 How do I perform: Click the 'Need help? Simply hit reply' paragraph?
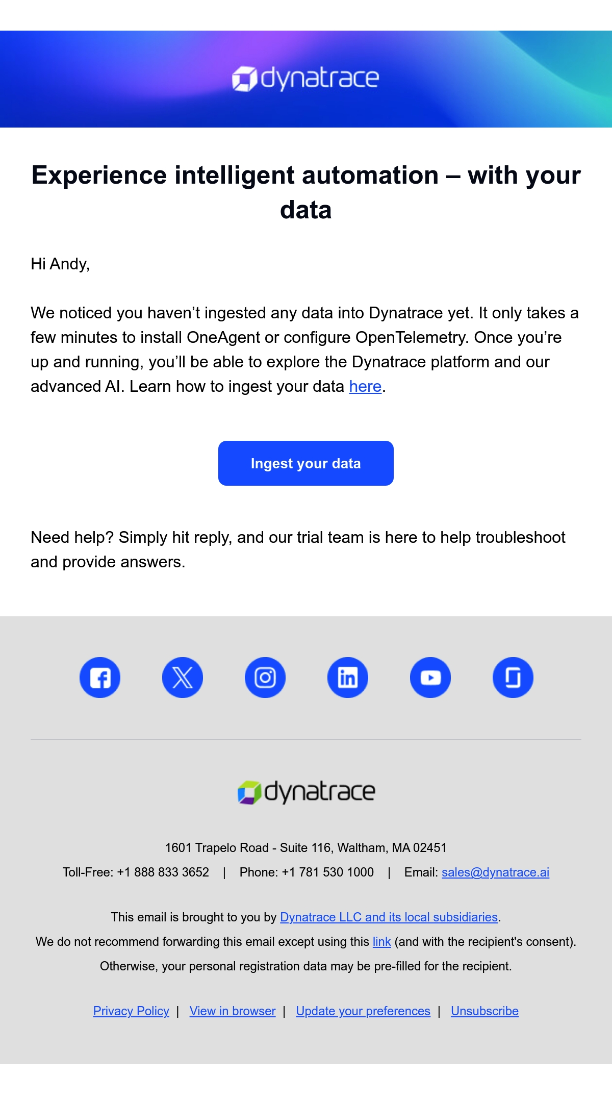pyautogui.click(x=298, y=549)
